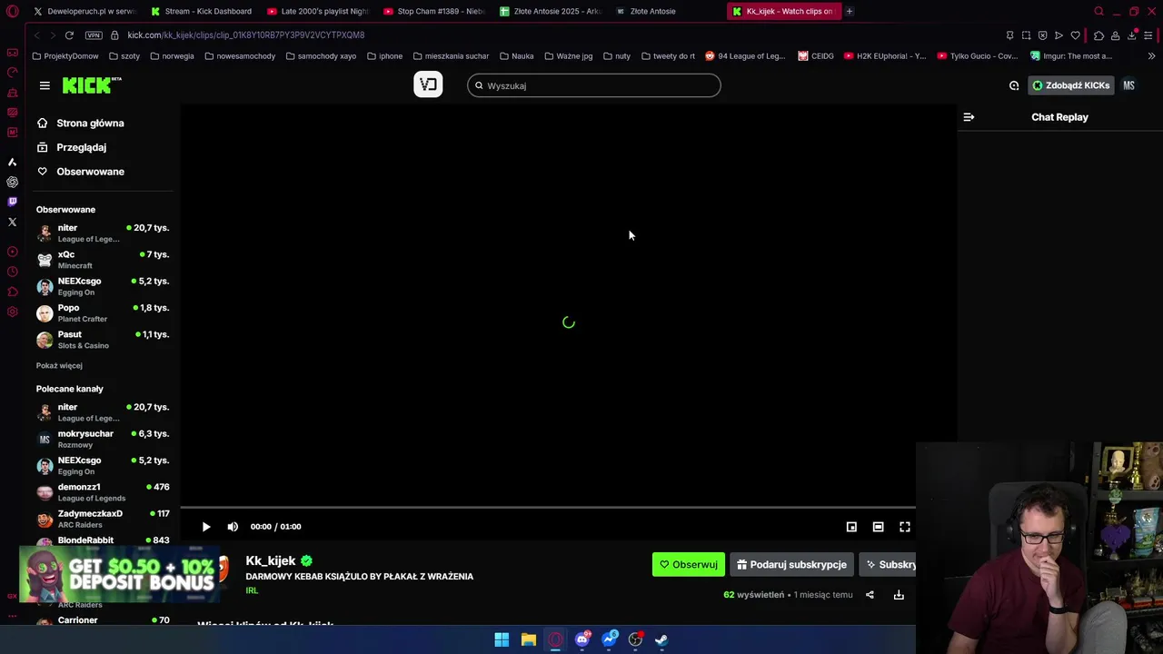Viewport: 1163px width, 654px height.
Task: Open szoty bookmark folder
Action: (124, 56)
